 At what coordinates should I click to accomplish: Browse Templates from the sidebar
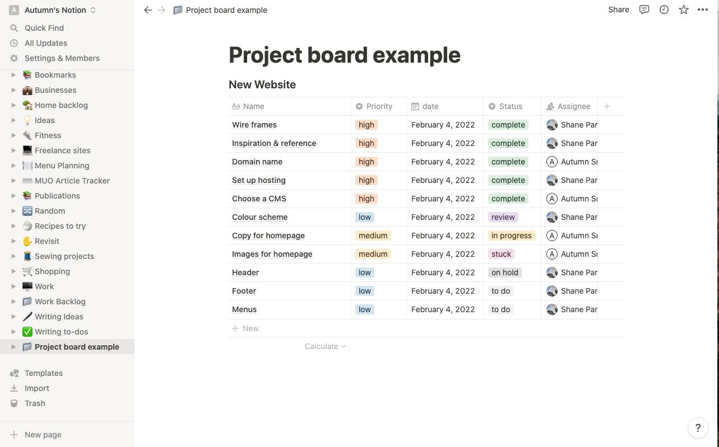click(x=43, y=373)
